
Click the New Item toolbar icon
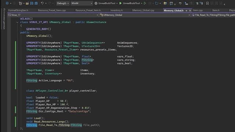[x=21, y=3]
